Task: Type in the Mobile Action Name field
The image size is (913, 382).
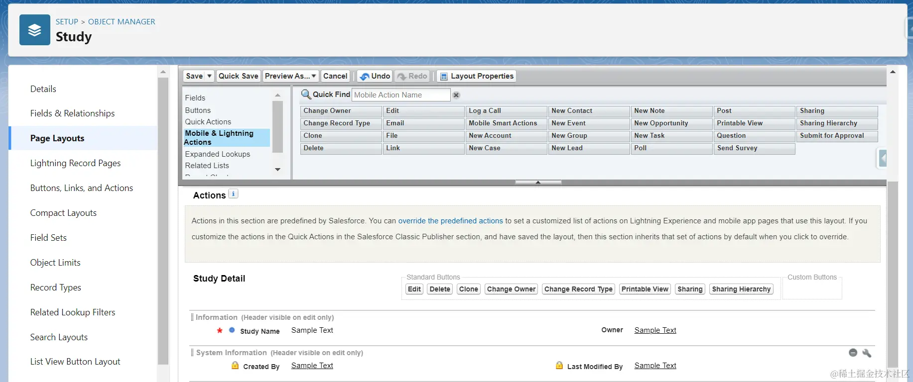Action: [401, 95]
